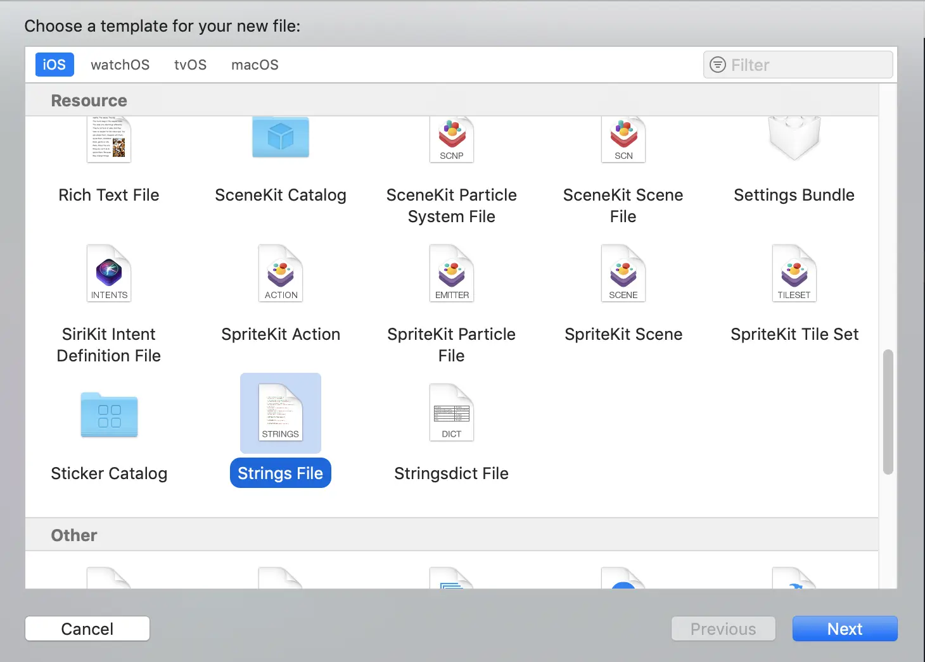Focus the Filter text field
925x662 pixels.
(798, 65)
